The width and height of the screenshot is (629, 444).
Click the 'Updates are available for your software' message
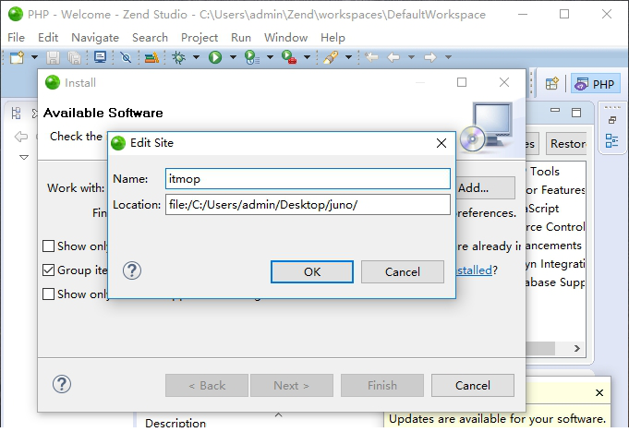(497, 419)
